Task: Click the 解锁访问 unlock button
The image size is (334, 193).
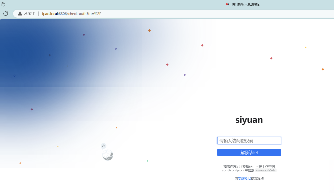Action: (x=249, y=152)
